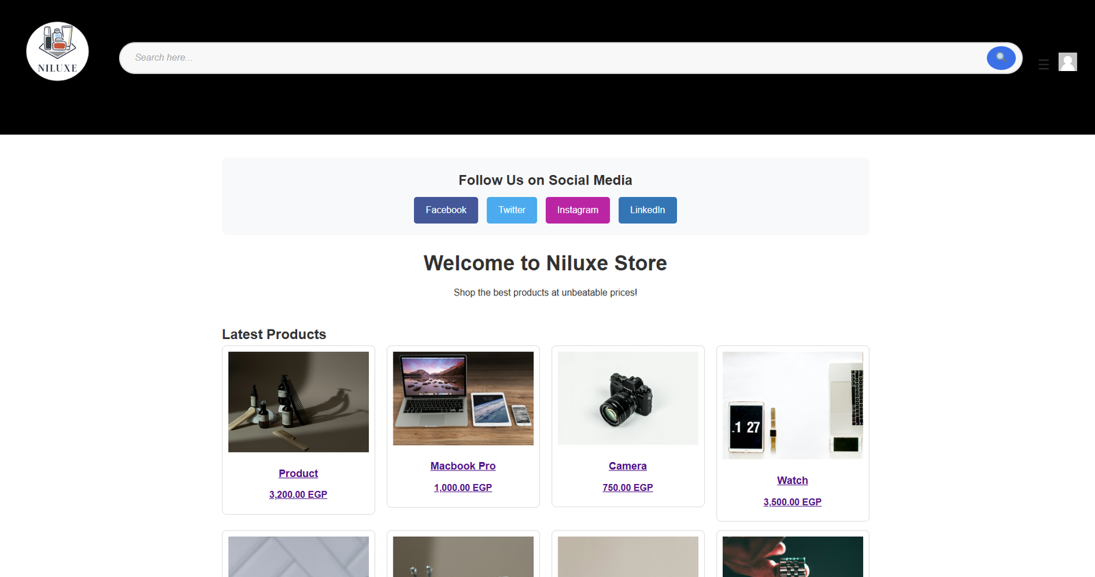Click the Latest Products heading
This screenshot has width=1095, height=577.
point(274,334)
